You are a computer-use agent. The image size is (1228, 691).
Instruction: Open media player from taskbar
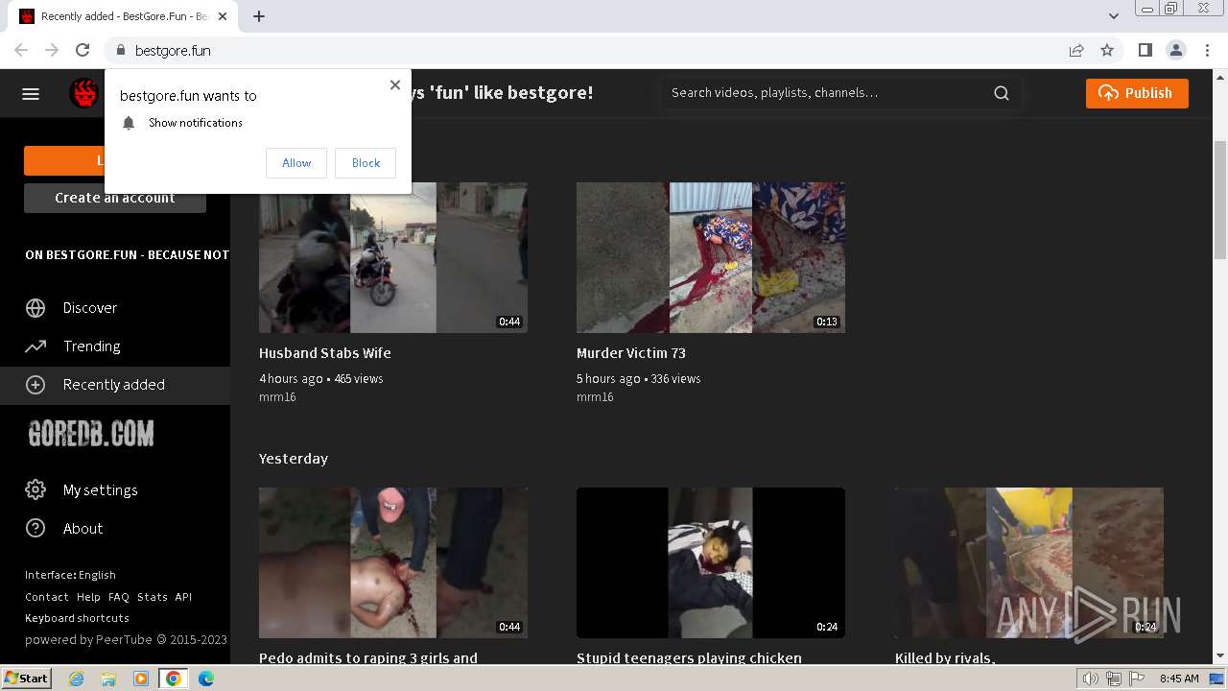[141, 679]
